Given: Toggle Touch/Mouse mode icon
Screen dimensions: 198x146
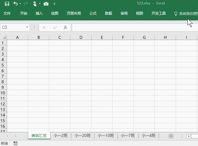Looking at the screenshot, I should click(35, 4).
